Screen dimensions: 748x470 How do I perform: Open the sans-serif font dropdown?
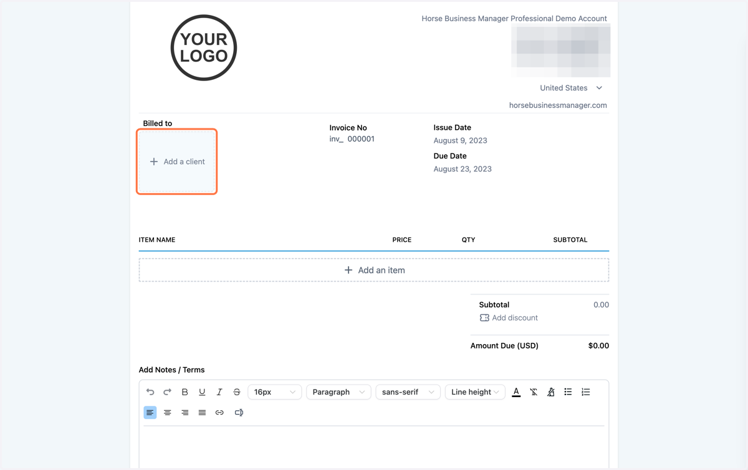tap(408, 392)
